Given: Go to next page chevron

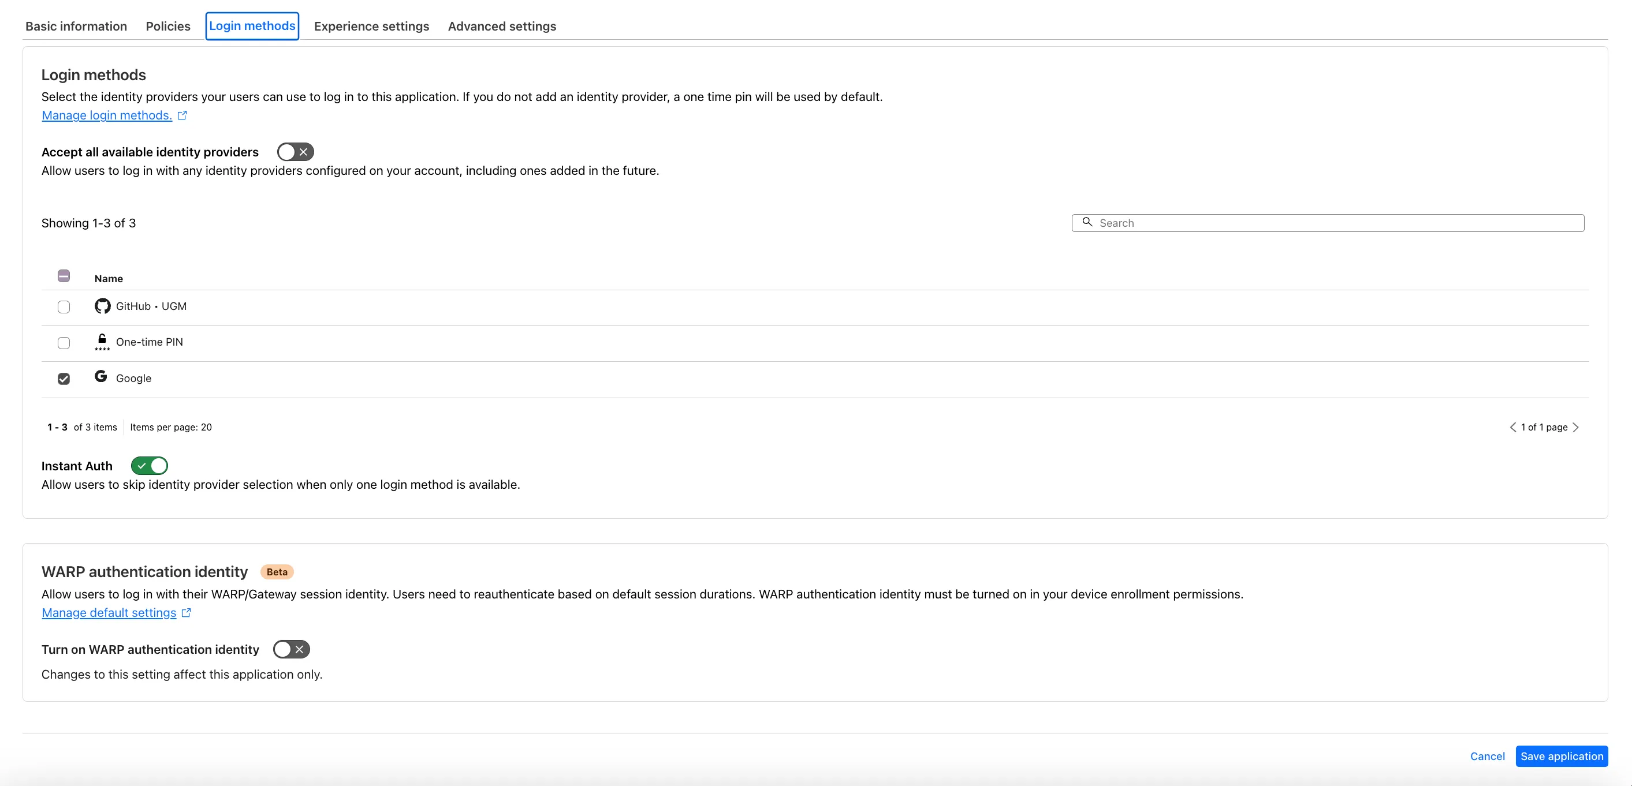Looking at the screenshot, I should pos(1575,427).
